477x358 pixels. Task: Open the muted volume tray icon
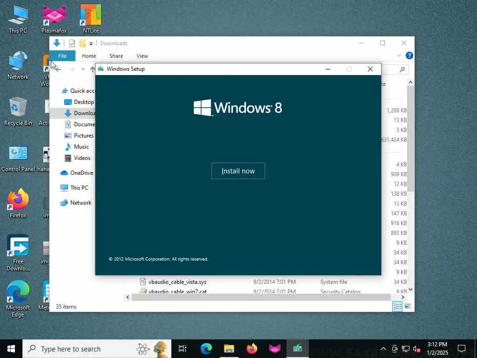click(x=417, y=349)
